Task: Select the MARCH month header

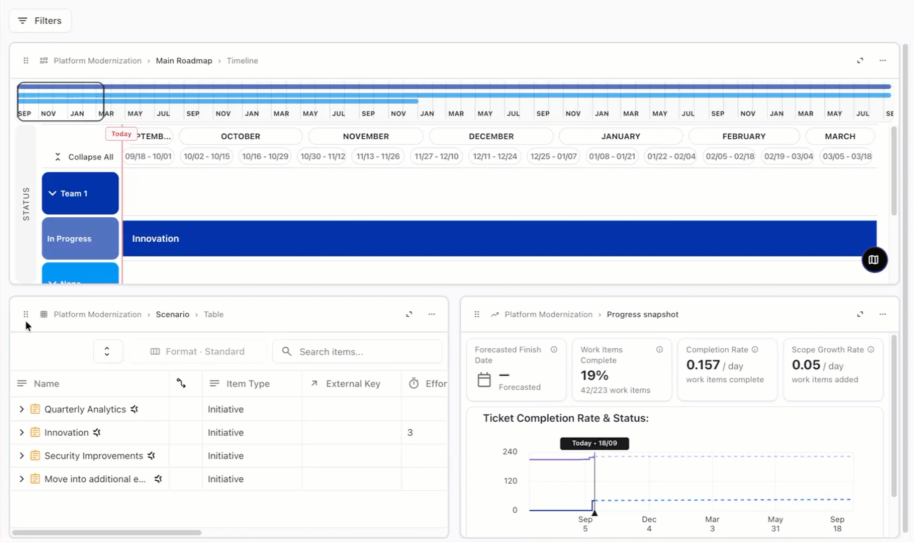Action: pos(840,136)
